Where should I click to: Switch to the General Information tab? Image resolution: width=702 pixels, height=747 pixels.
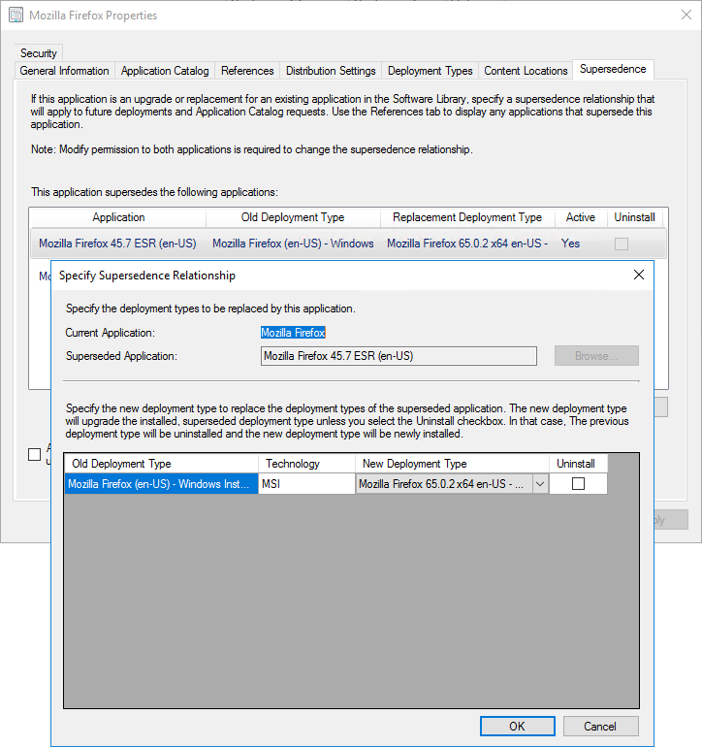click(65, 71)
